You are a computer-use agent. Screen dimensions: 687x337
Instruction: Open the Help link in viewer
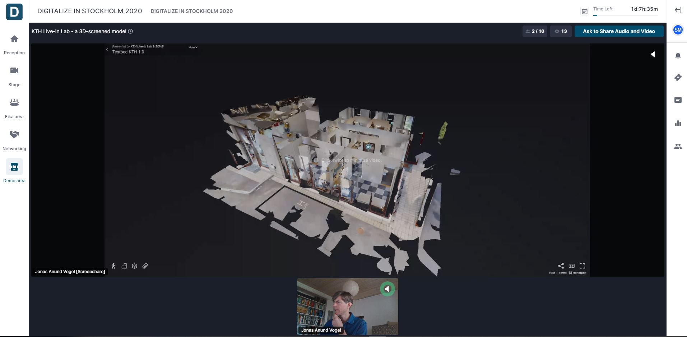click(x=552, y=273)
